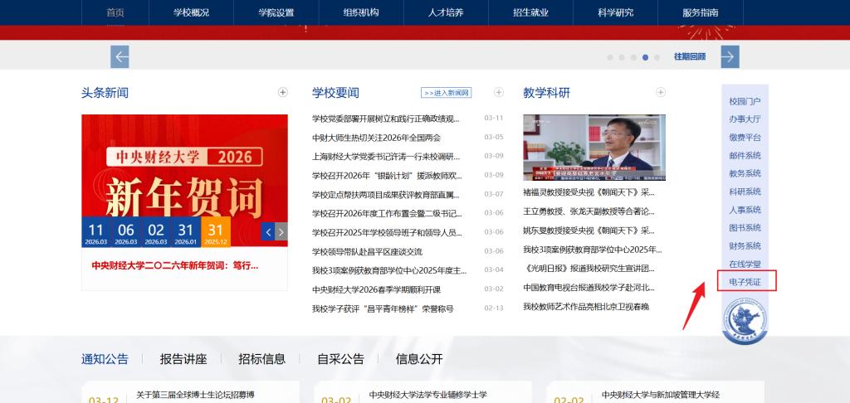Click the 进入新闻网 button
This screenshot has width=850, height=403.
(446, 93)
